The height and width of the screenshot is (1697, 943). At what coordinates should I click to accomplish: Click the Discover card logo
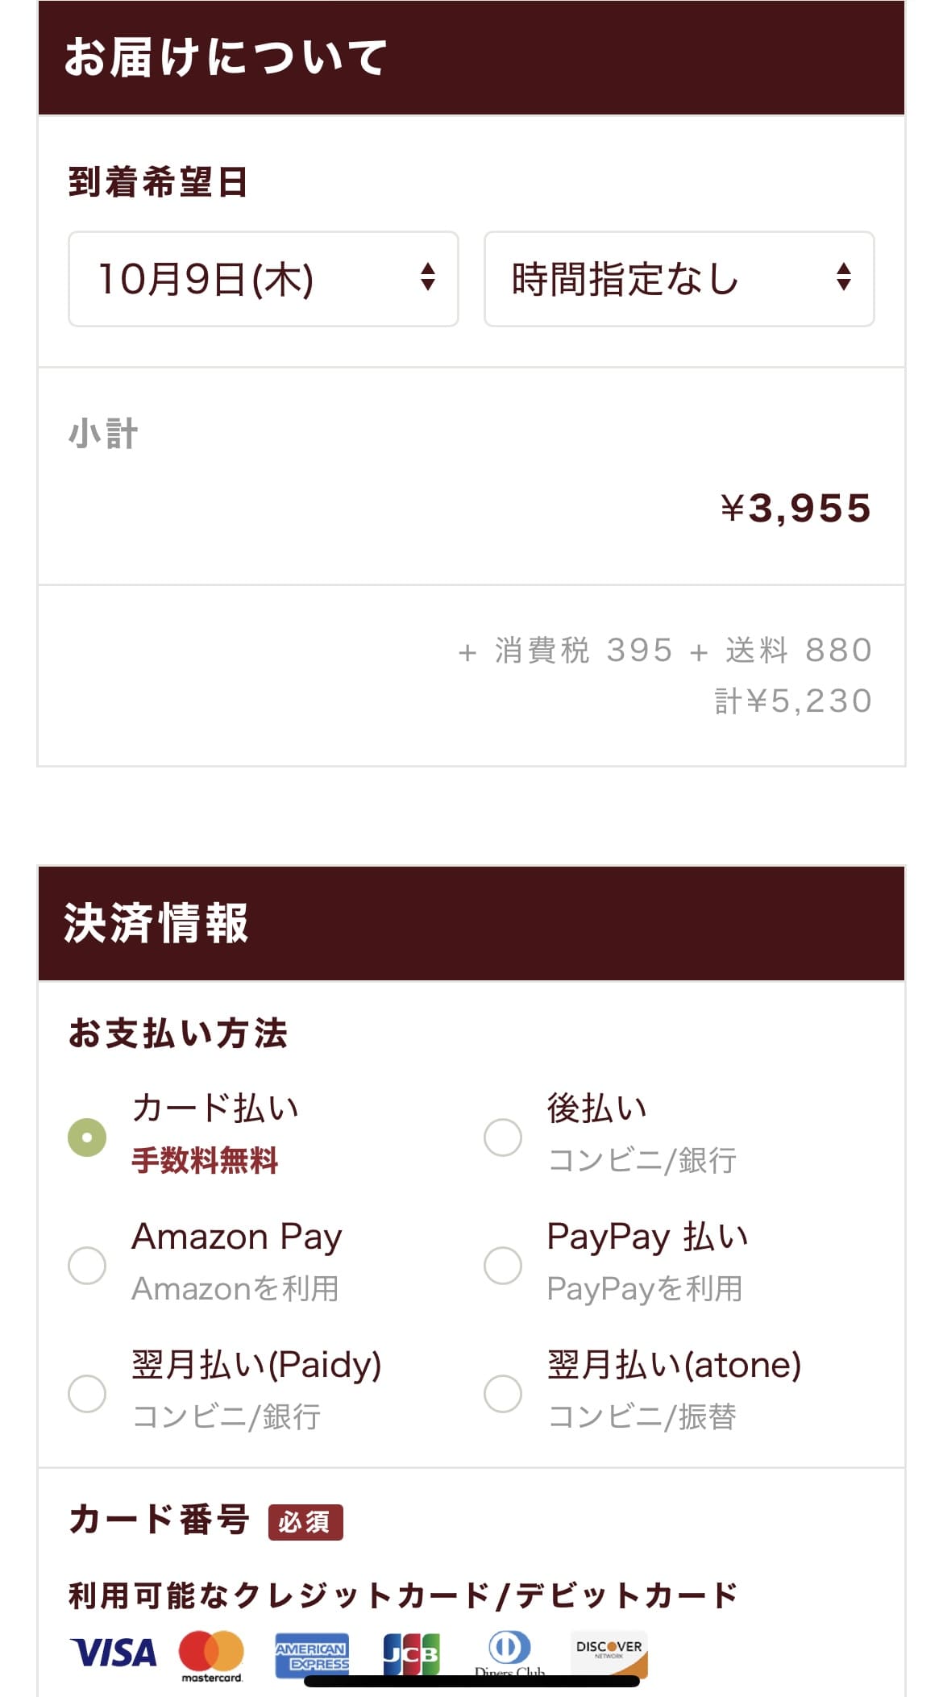pos(609,1653)
